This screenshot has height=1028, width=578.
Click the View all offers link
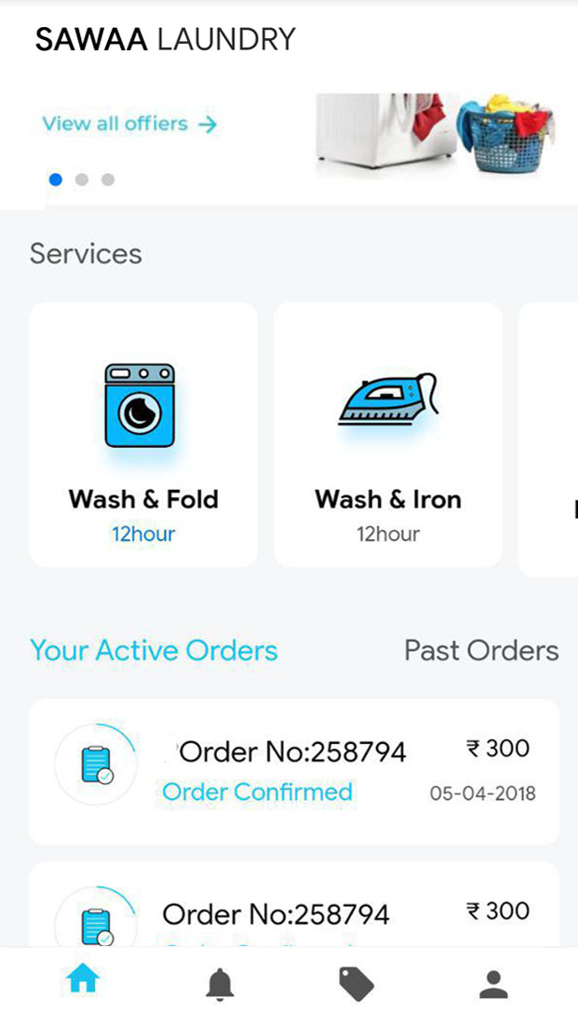click(114, 124)
